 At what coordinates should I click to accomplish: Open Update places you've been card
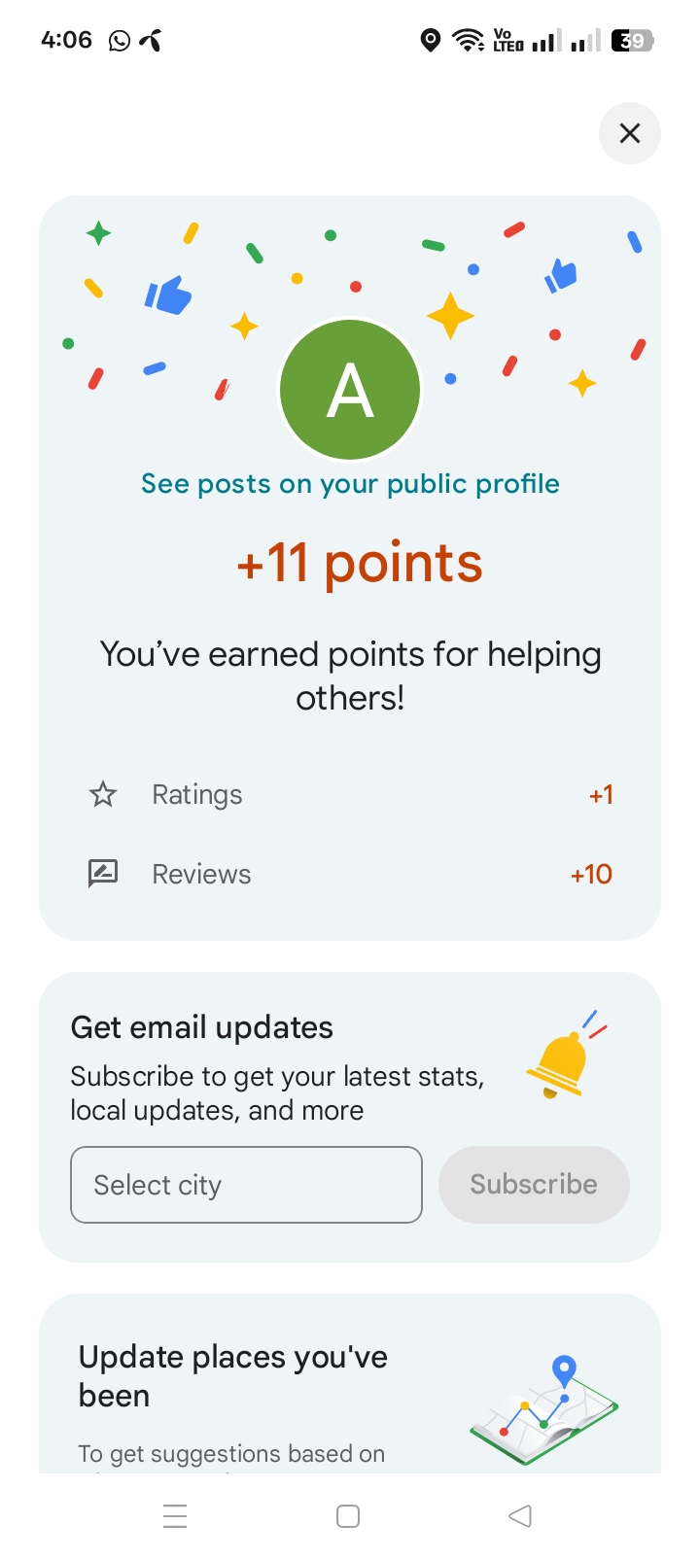click(233, 1376)
